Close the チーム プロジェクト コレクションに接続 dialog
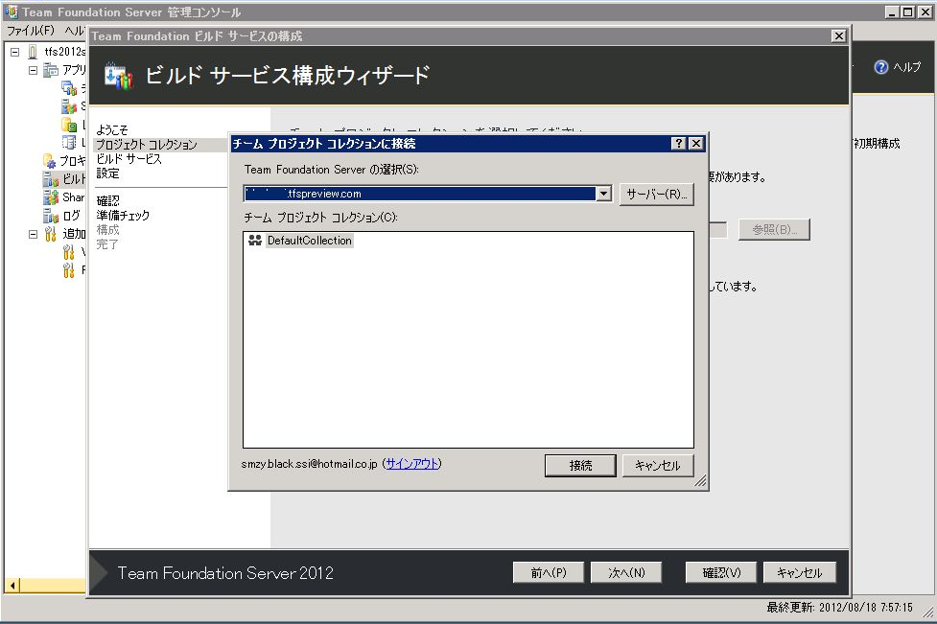 (x=696, y=144)
